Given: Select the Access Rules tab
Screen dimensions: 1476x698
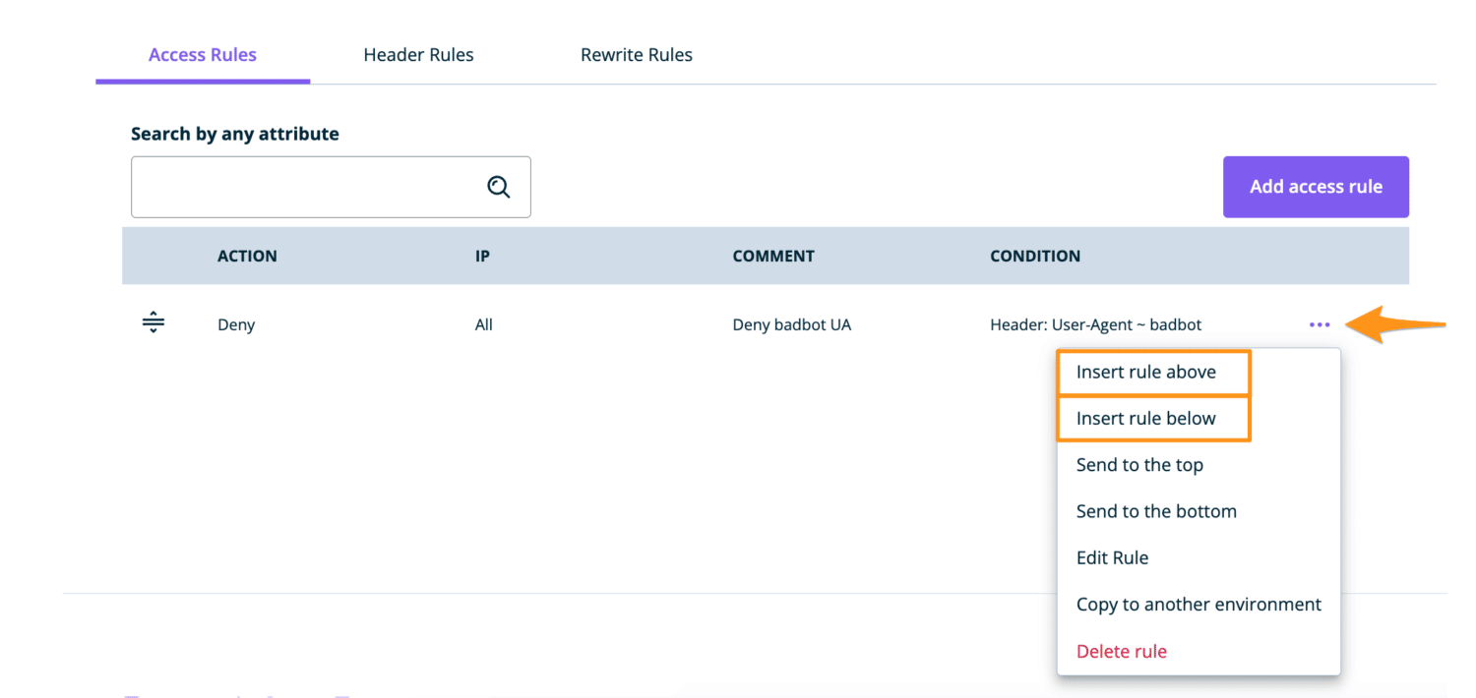Looking at the screenshot, I should [x=202, y=54].
